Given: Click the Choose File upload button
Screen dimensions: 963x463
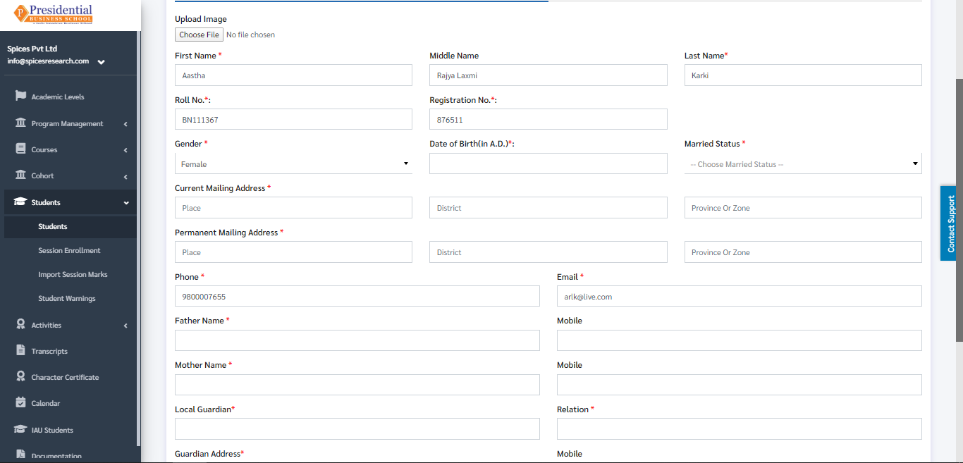Looking at the screenshot, I should [x=200, y=35].
